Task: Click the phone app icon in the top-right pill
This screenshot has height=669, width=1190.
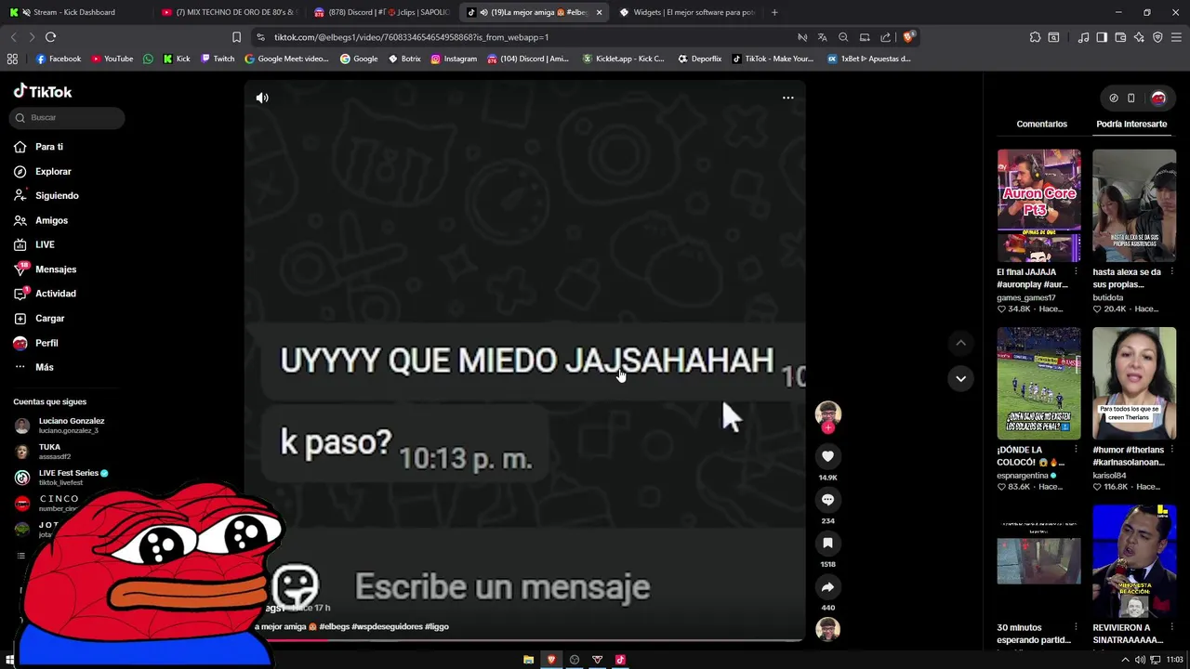Action: pyautogui.click(x=1130, y=98)
